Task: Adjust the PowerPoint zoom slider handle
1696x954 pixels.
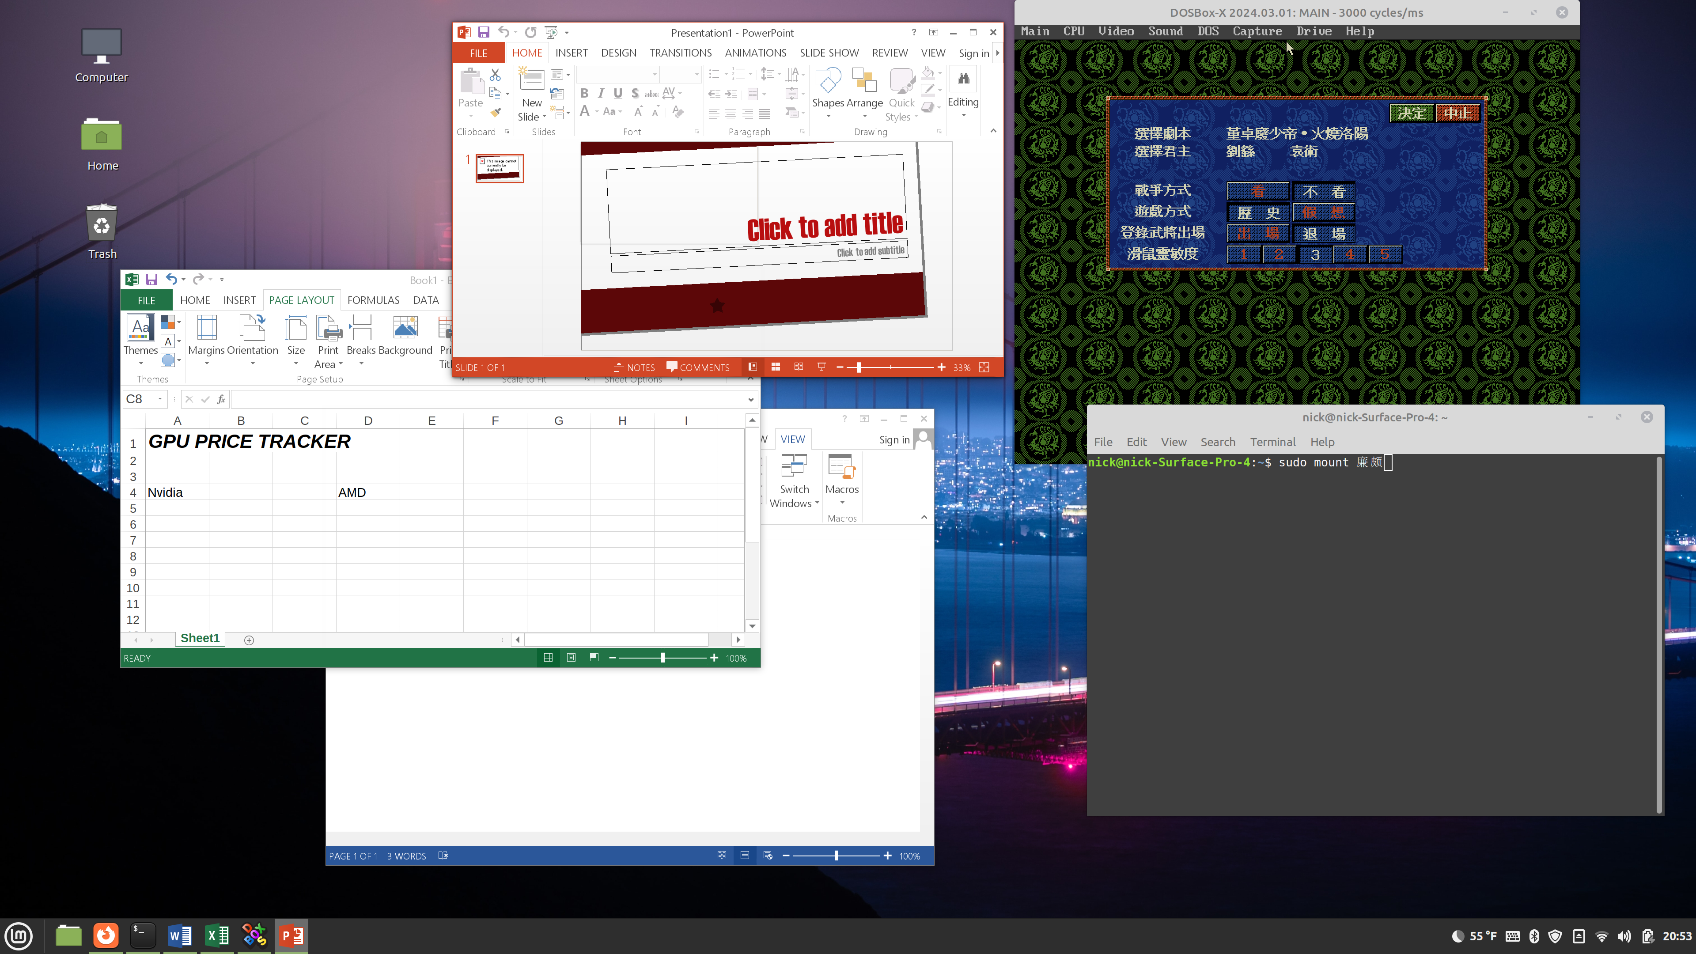Action: (859, 367)
